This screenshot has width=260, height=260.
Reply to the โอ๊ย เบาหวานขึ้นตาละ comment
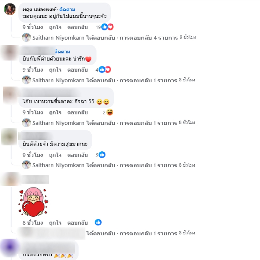[77, 112]
